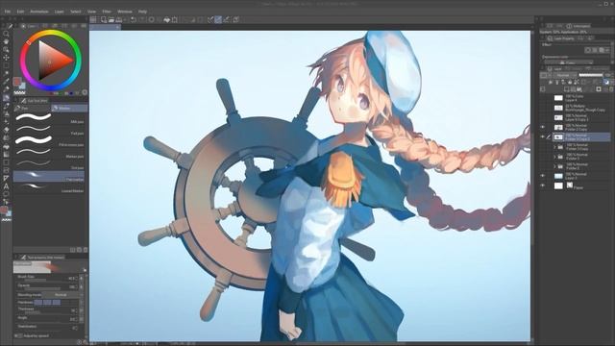Select the Milli pen sub tool

pyautogui.click(x=49, y=117)
